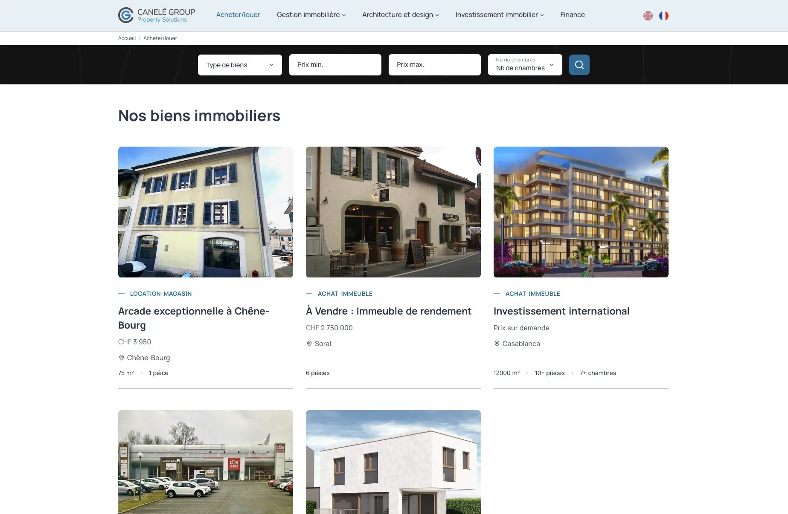Screen dimensions: 788x514
Task: Click the location pin beside Casablanca
Action: [497, 344]
